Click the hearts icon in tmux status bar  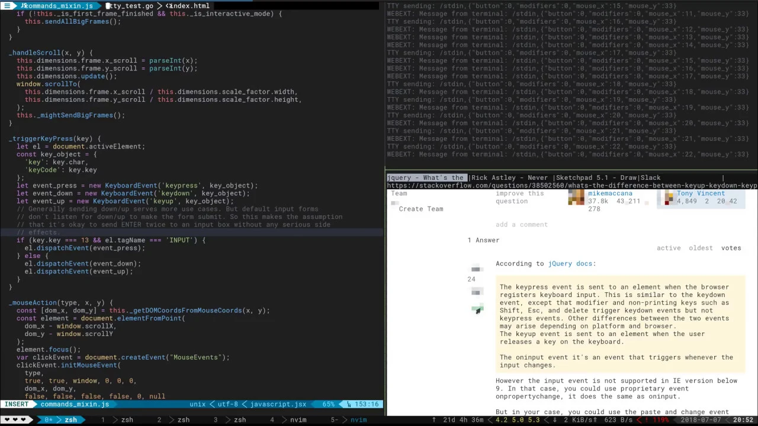[16, 420]
